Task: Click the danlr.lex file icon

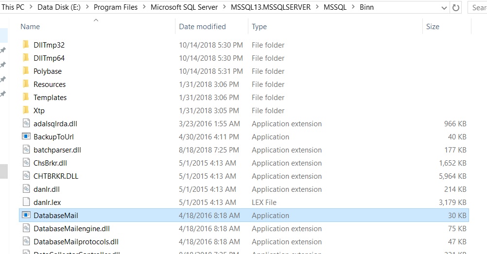Action: click(x=26, y=203)
